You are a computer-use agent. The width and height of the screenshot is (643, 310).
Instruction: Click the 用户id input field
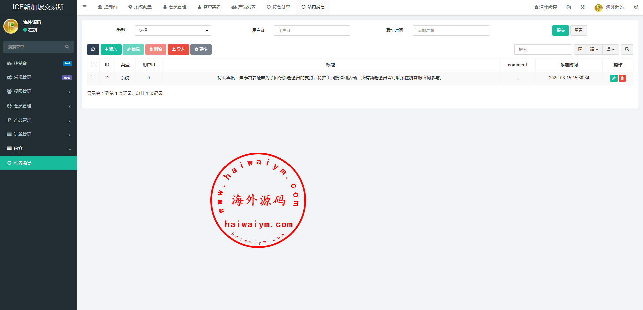tap(312, 30)
